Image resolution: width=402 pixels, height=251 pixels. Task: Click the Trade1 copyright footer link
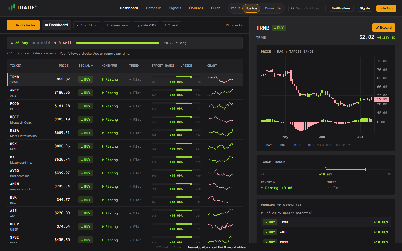coord(162,247)
